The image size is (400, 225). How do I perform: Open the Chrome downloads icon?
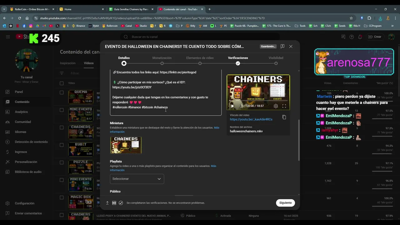380,18
